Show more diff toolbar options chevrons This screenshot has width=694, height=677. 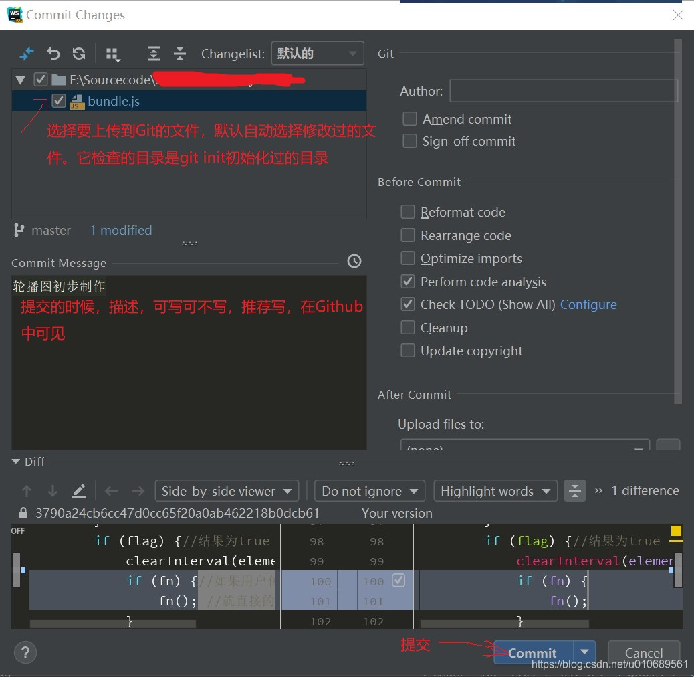(x=598, y=490)
